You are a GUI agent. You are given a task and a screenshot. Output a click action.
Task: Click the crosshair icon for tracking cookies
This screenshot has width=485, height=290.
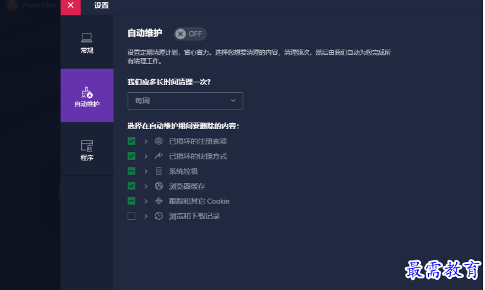[159, 201]
